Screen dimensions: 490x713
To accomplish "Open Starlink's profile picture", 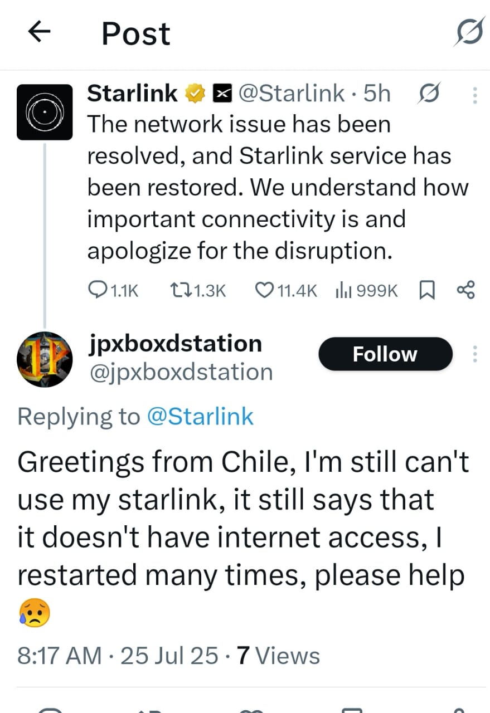I will click(45, 111).
